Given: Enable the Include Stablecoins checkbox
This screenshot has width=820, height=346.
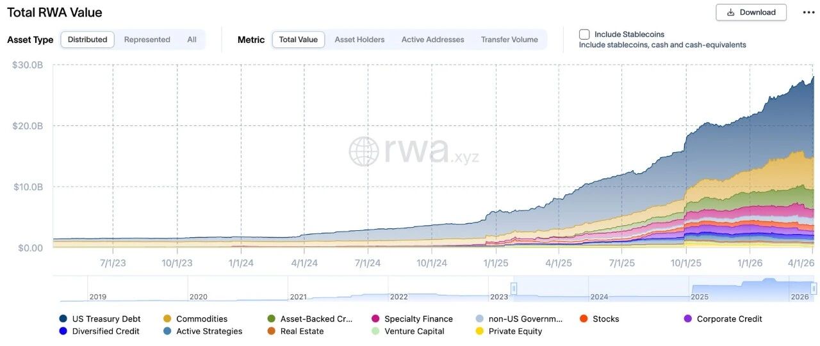Looking at the screenshot, I should point(584,35).
